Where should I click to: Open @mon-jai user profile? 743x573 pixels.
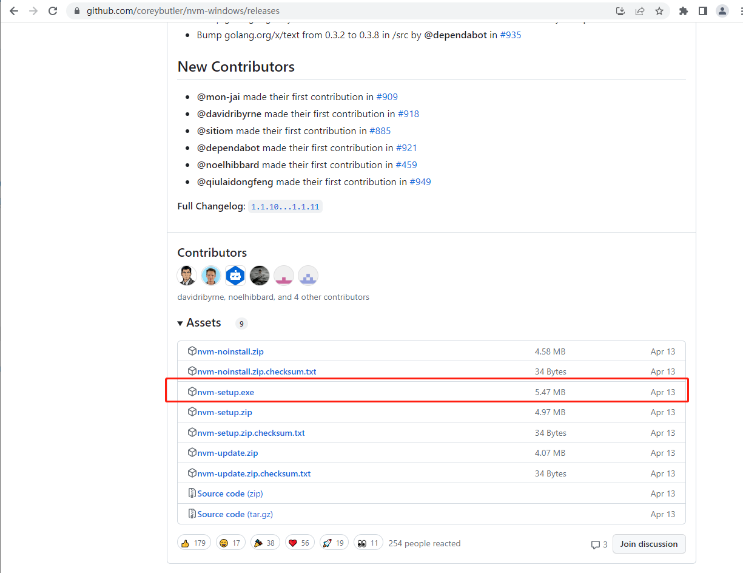point(218,97)
